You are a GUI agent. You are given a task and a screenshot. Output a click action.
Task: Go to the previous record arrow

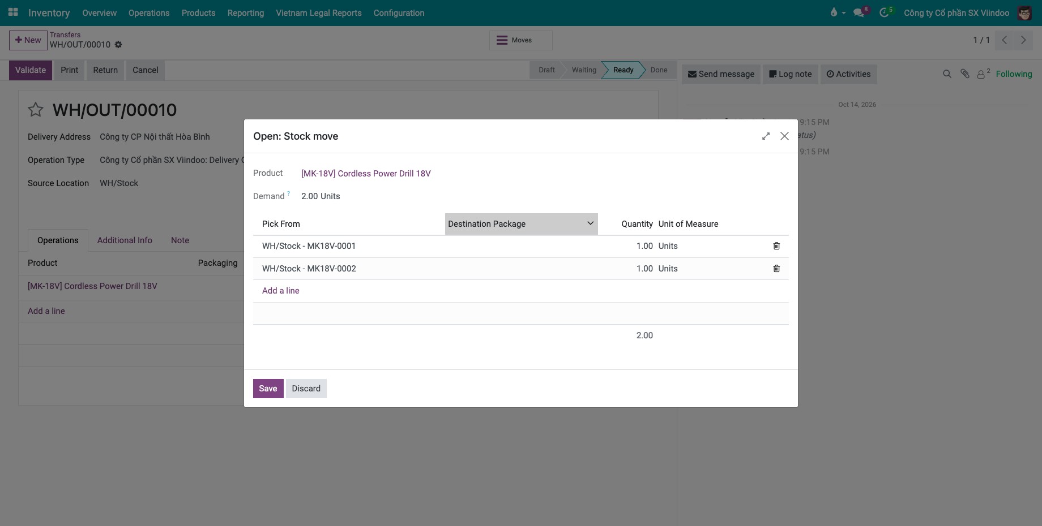point(1004,40)
